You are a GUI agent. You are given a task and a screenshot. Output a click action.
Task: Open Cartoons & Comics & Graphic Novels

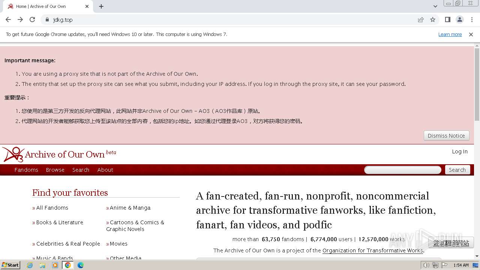point(135,226)
